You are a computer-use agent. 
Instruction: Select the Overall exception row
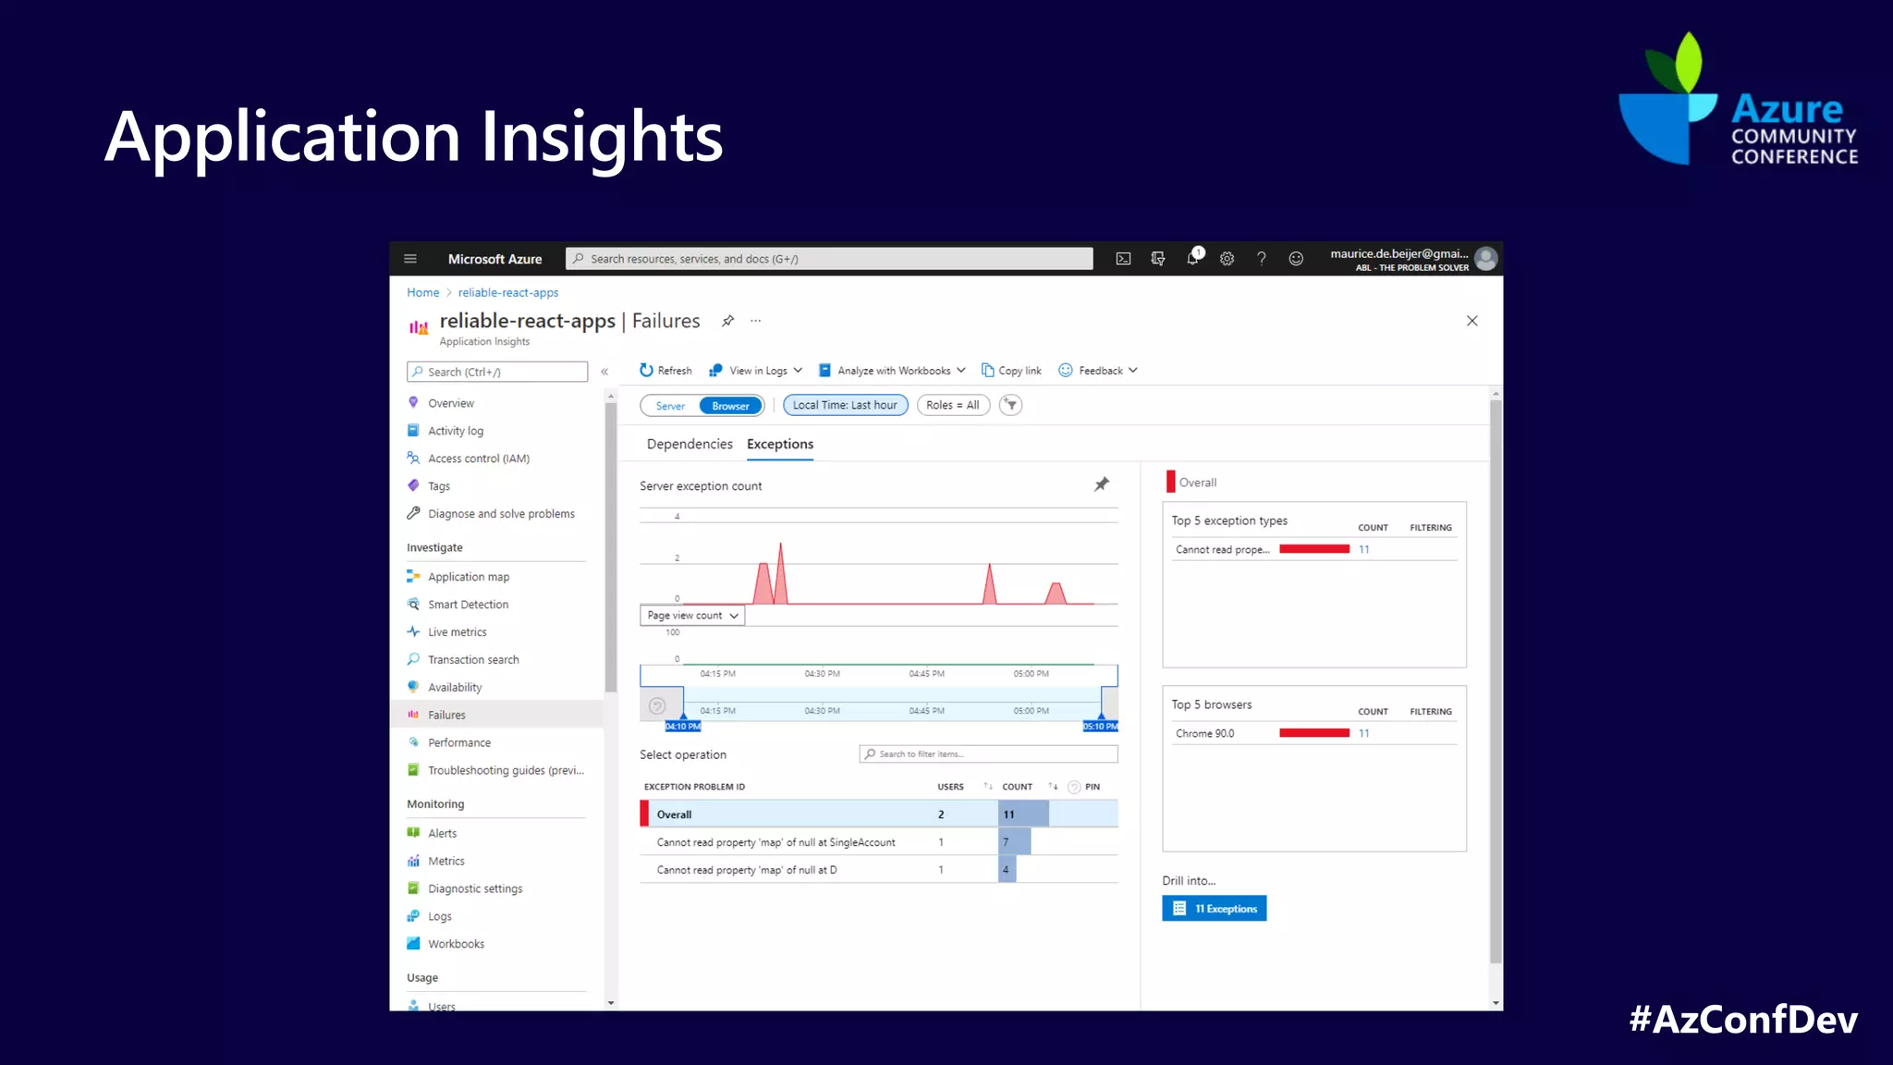click(879, 814)
